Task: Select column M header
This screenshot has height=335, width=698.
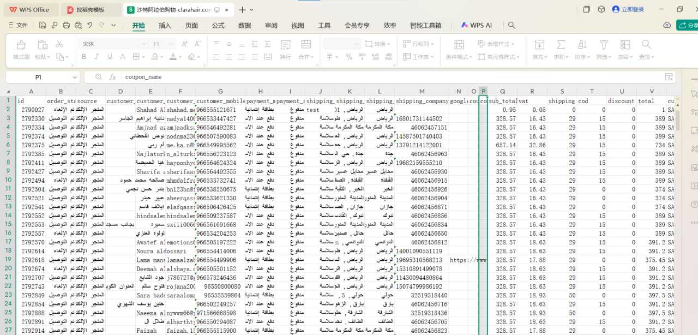Action: point(422,92)
